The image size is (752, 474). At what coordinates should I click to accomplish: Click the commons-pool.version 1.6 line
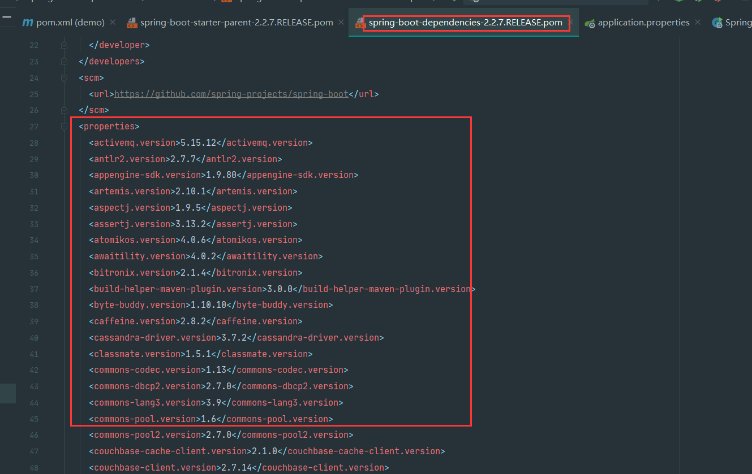click(211, 419)
